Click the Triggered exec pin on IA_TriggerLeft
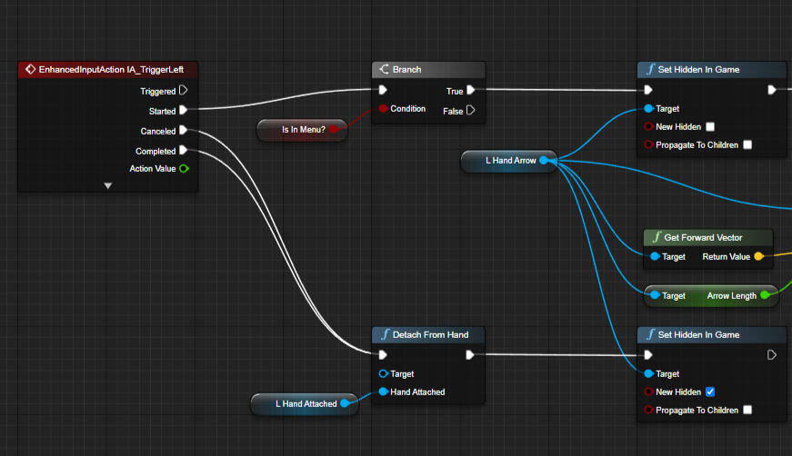 183,90
